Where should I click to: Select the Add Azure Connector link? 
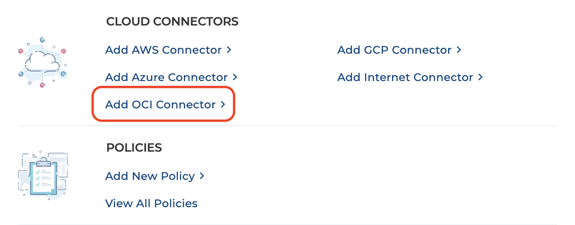click(166, 77)
